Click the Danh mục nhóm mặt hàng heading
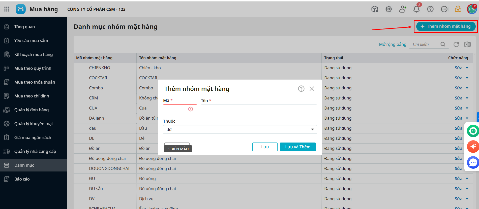This screenshot has width=479, height=209. point(115,27)
